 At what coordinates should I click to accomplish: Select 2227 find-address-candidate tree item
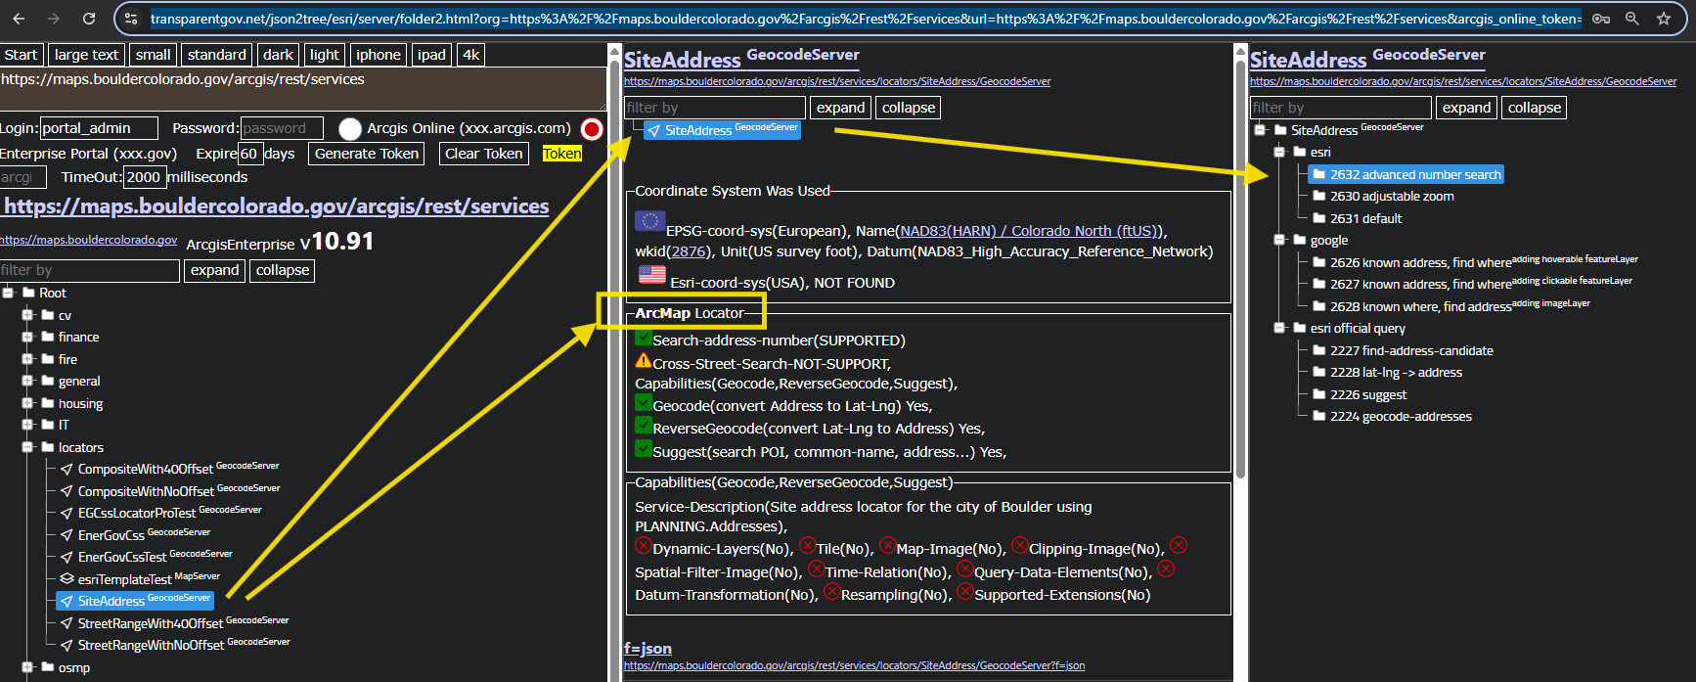tap(1410, 350)
